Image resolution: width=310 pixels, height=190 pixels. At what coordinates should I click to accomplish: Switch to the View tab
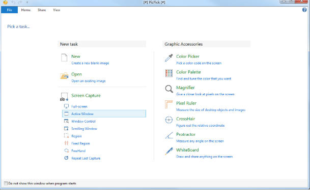pyautogui.click(x=57, y=10)
